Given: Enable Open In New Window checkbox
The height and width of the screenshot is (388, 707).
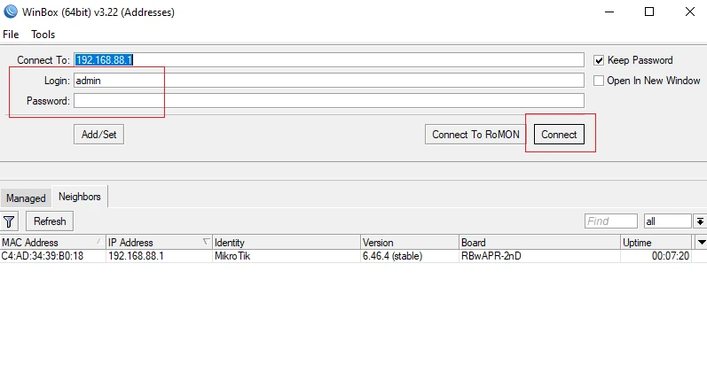Looking at the screenshot, I should click(x=599, y=81).
